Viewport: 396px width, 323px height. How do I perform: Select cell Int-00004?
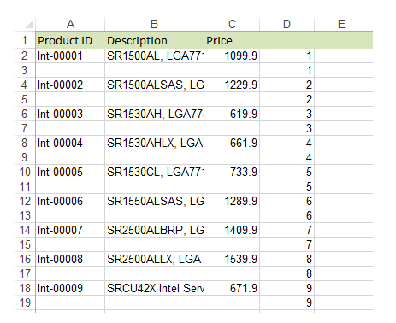click(70, 143)
